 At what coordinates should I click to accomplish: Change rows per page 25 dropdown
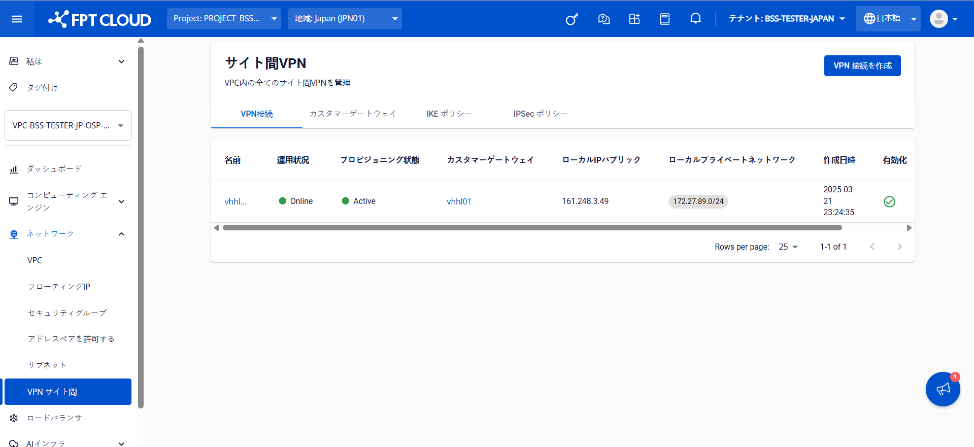tap(788, 247)
